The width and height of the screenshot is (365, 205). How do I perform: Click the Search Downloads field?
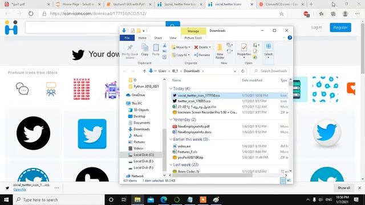tap(270, 71)
